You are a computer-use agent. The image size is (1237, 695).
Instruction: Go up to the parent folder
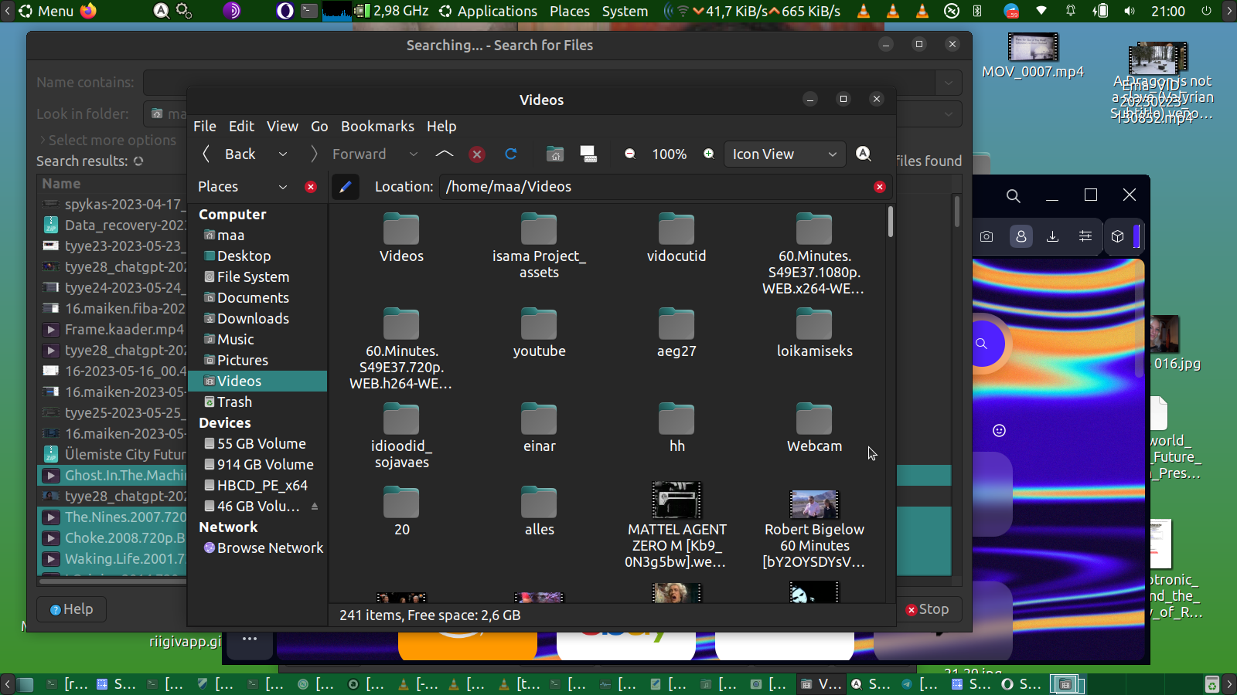pyautogui.click(x=445, y=154)
